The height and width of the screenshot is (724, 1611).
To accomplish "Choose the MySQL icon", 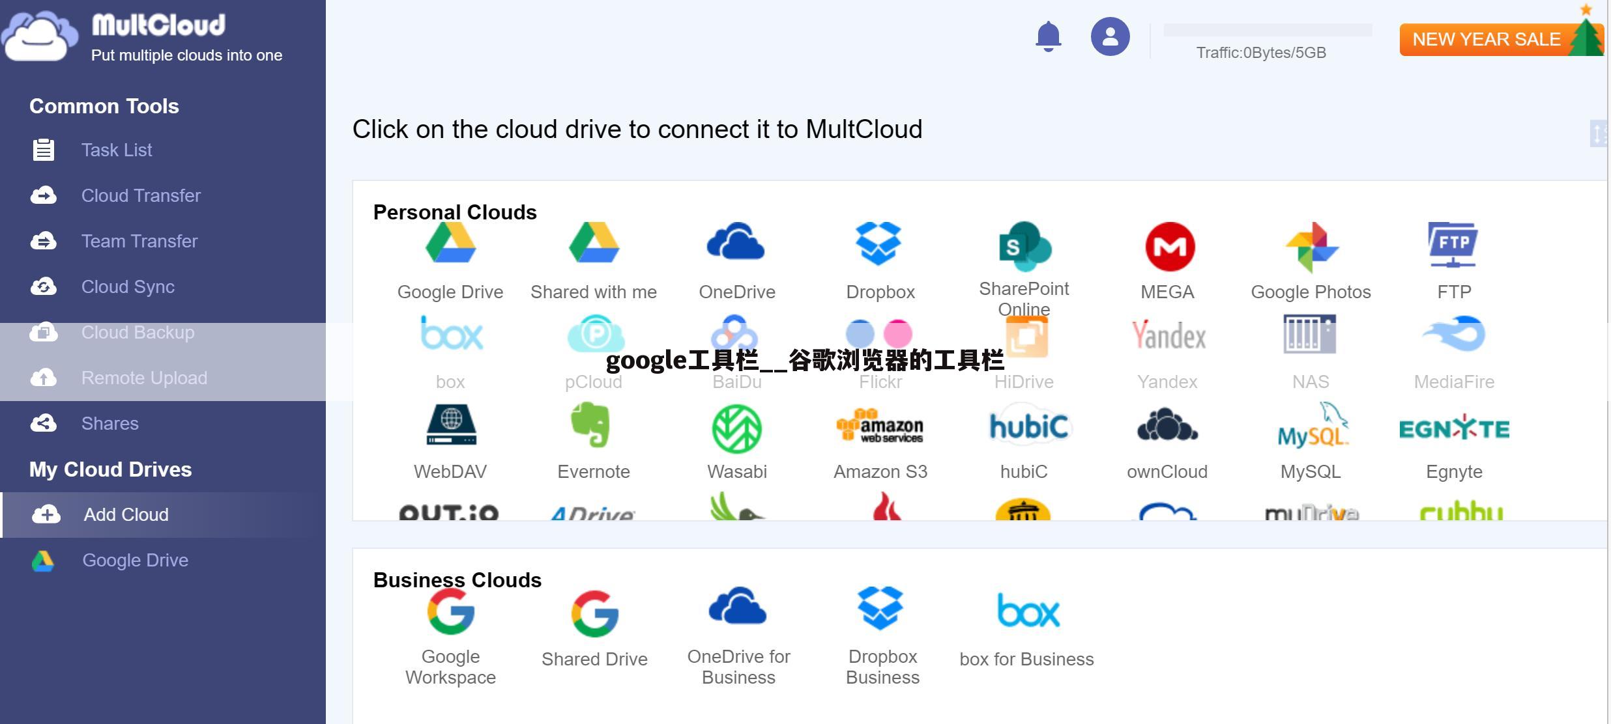I will point(1313,425).
